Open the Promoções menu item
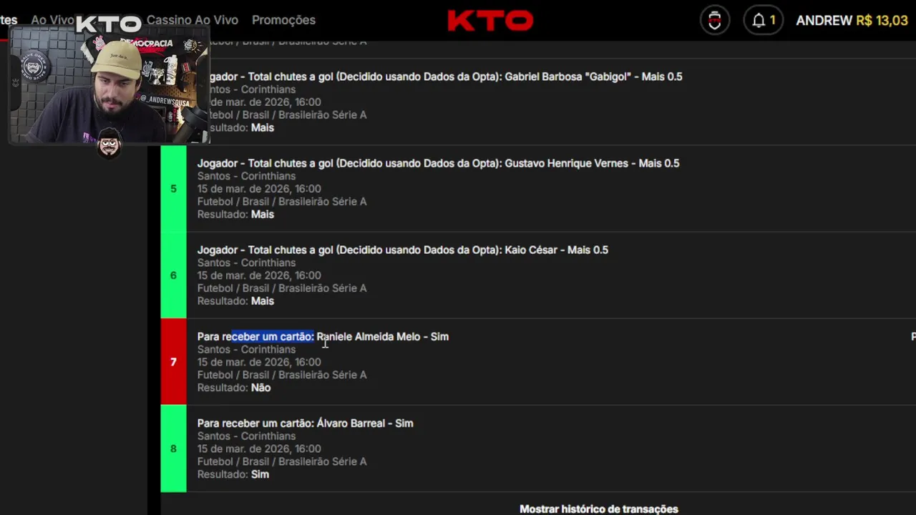Screen dimensions: 916x515 coord(283,20)
